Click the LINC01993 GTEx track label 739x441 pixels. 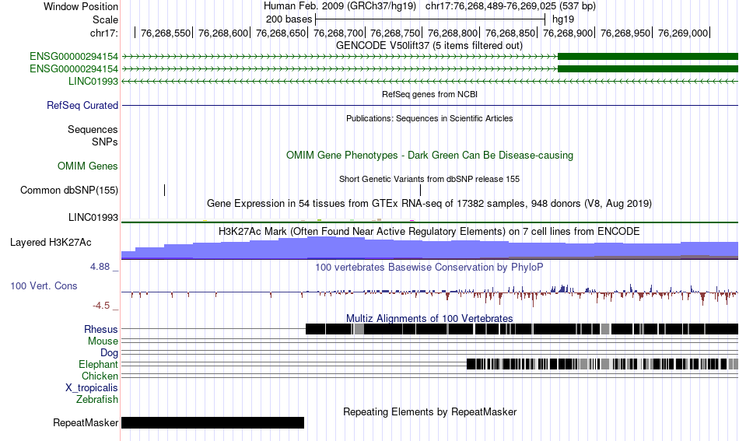[x=93, y=217]
